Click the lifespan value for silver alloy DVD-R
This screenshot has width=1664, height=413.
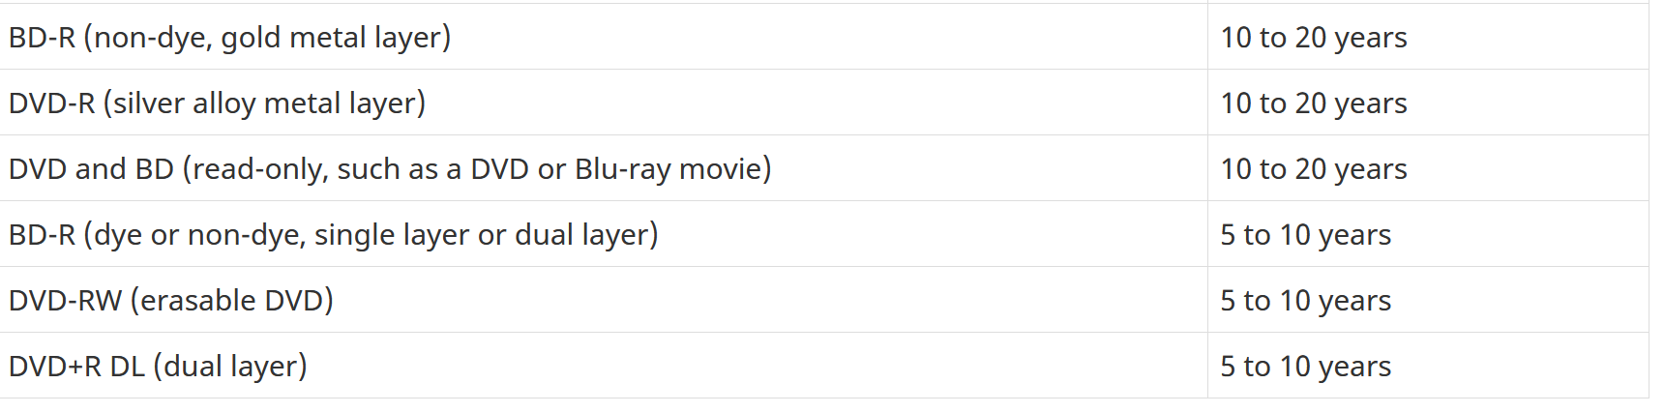[x=1314, y=103]
